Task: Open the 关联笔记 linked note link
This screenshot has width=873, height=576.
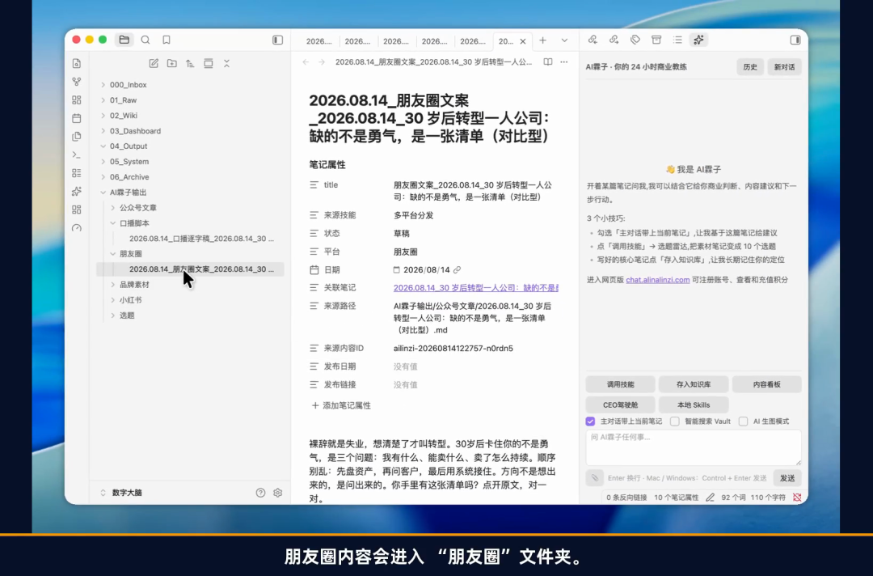Action: click(x=475, y=287)
